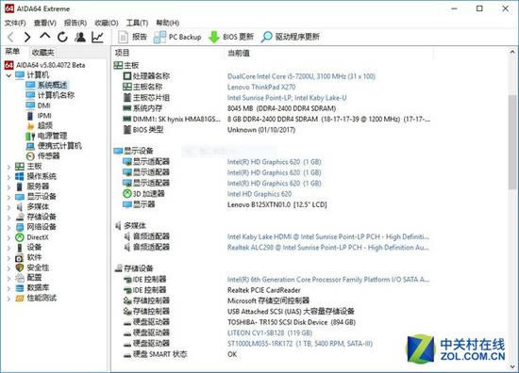Image resolution: width=519 pixels, height=373 pixels.
Task: Click the Forward navigation arrow
Action: click(27, 37)
